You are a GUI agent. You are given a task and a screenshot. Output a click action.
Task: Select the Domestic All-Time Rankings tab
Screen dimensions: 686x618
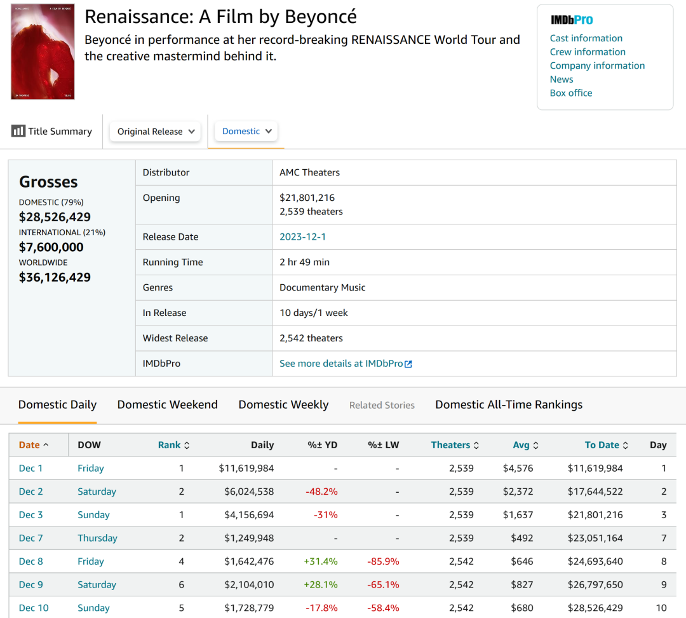508,404
